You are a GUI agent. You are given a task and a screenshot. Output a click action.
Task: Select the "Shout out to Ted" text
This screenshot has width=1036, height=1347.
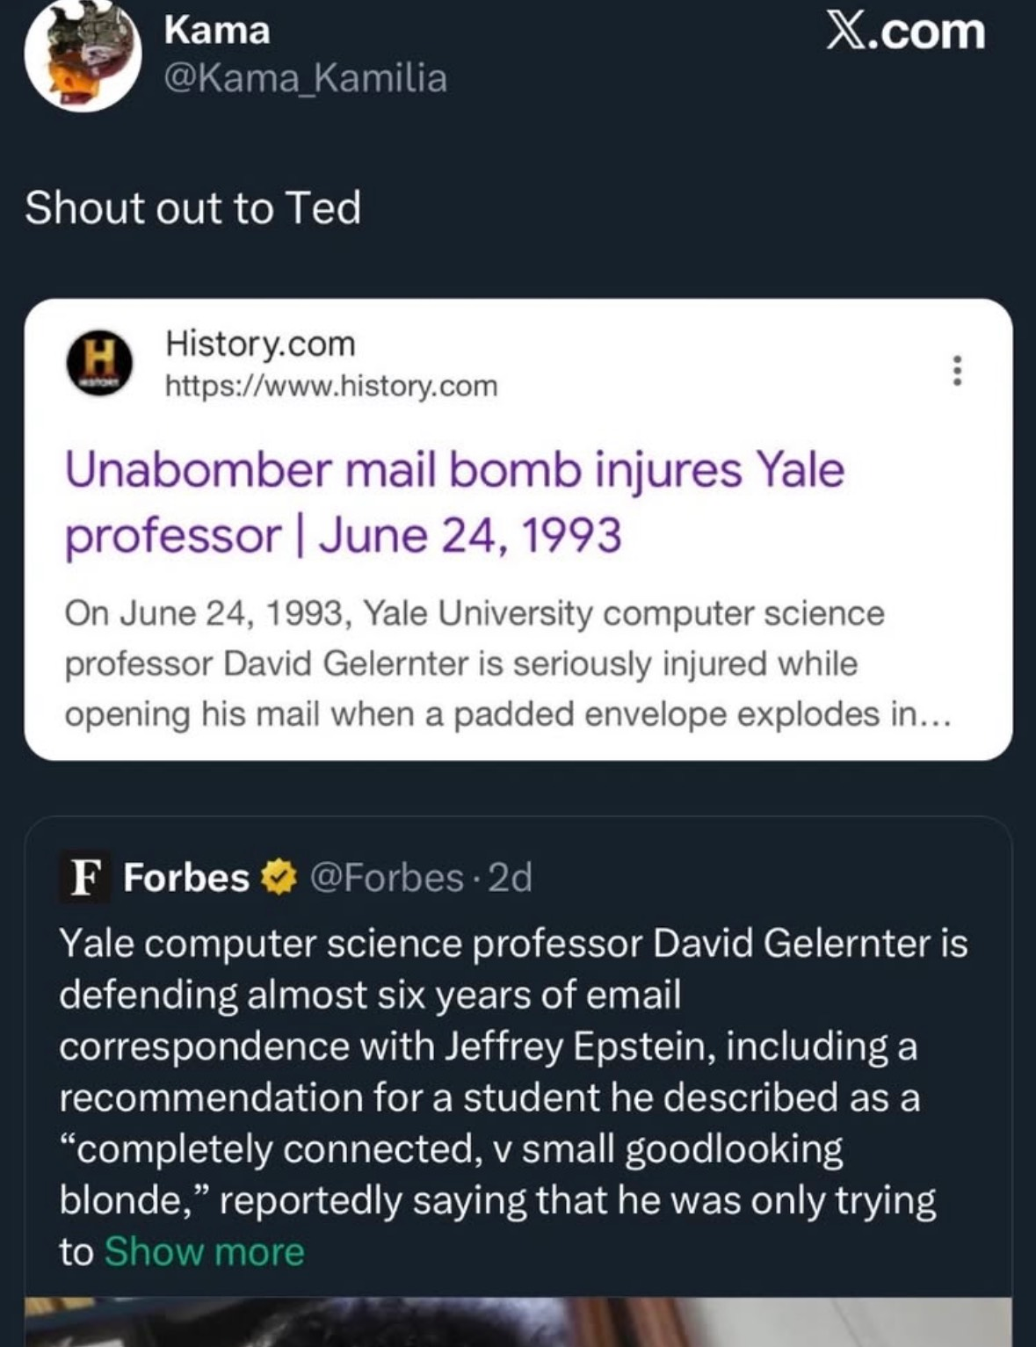point(193,209)
